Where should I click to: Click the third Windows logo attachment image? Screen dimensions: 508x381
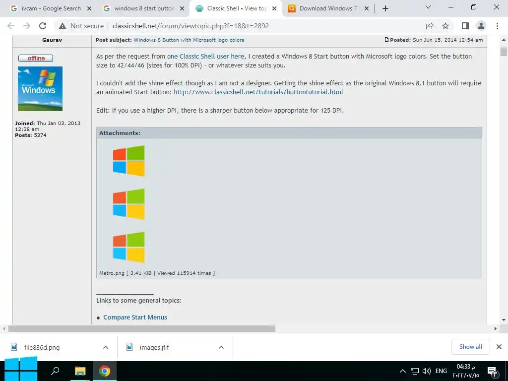point(128,247)
